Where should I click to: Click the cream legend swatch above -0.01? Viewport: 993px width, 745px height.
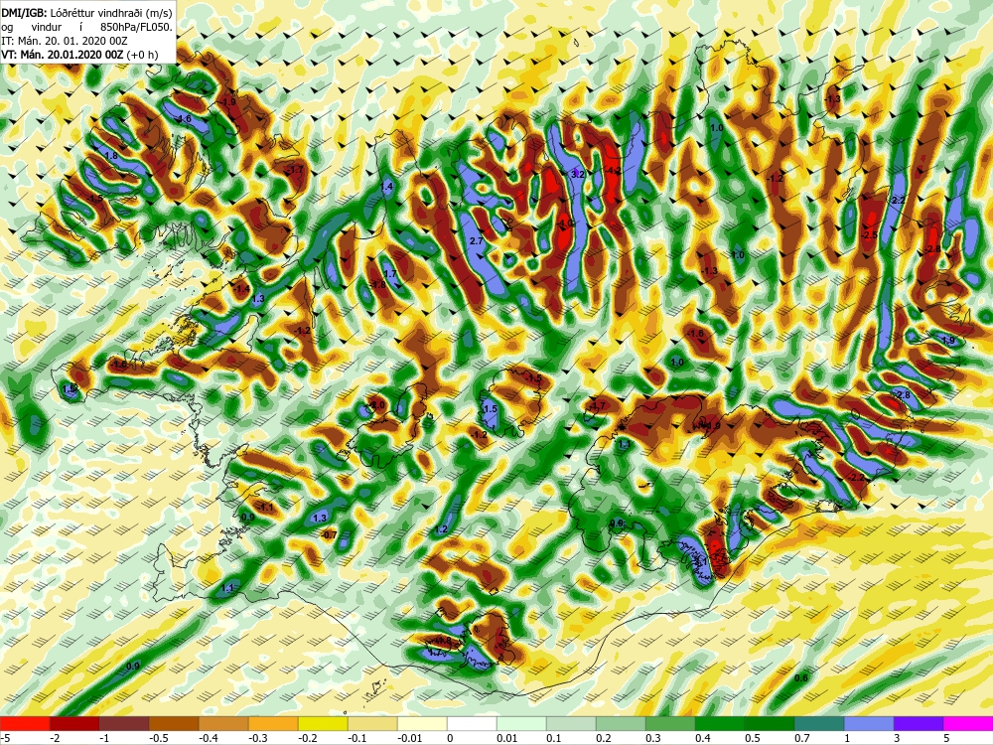pyautogui.click(x=422, y=723)
